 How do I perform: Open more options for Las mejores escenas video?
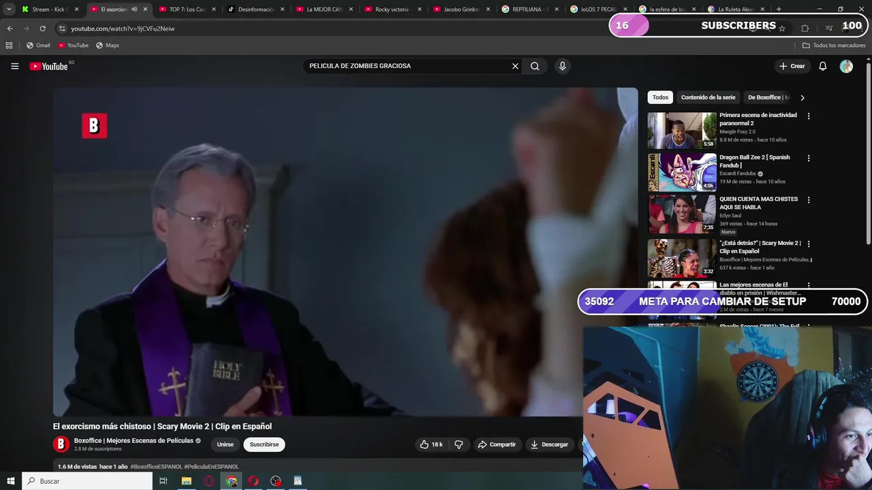click(x=809, y=286)
